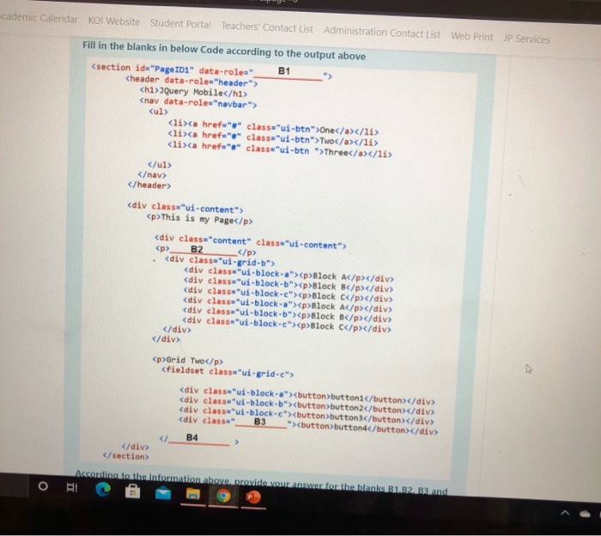The image size is (601, 536).
Task: Open the KOI Website bookmark
Action: point(114,21)
